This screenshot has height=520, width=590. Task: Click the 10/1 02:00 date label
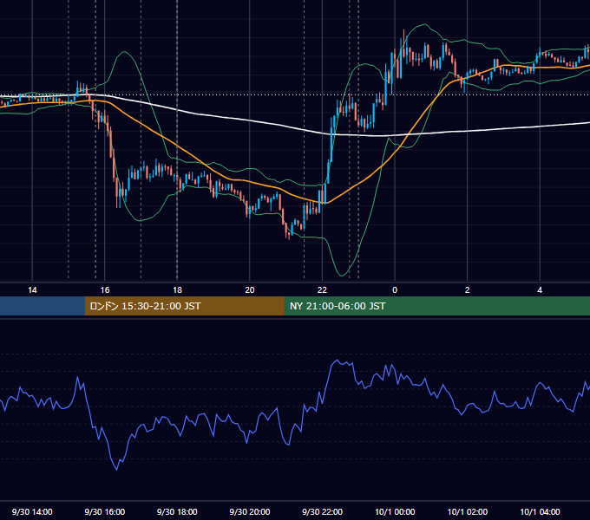click(468, 511)
